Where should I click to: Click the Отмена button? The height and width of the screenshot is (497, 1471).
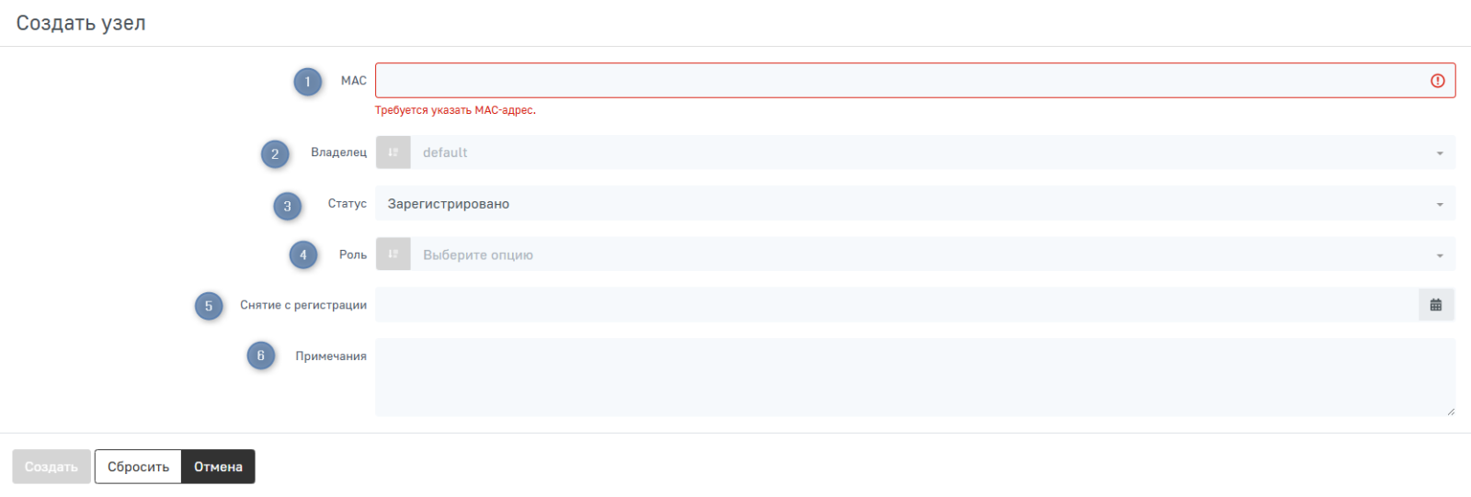[x=218, y=467]
